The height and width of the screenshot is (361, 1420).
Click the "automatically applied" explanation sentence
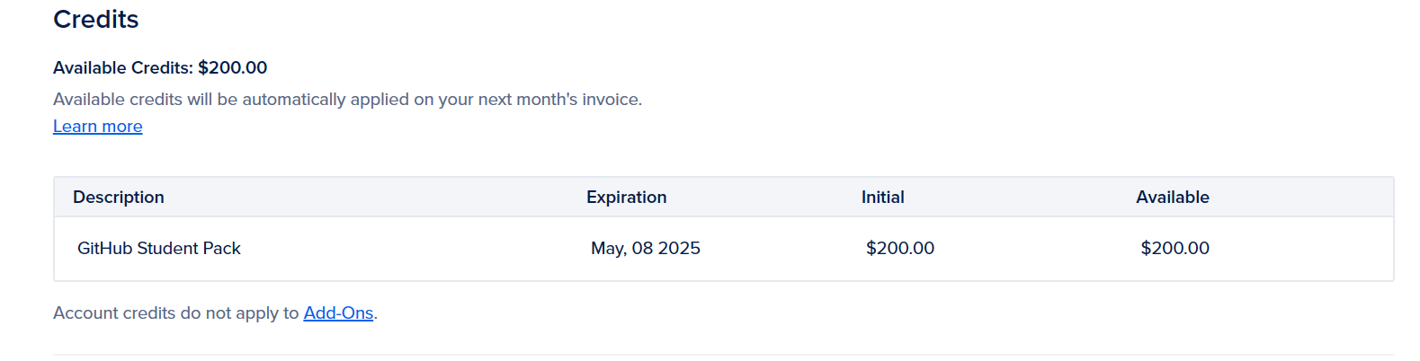point(347,100)
